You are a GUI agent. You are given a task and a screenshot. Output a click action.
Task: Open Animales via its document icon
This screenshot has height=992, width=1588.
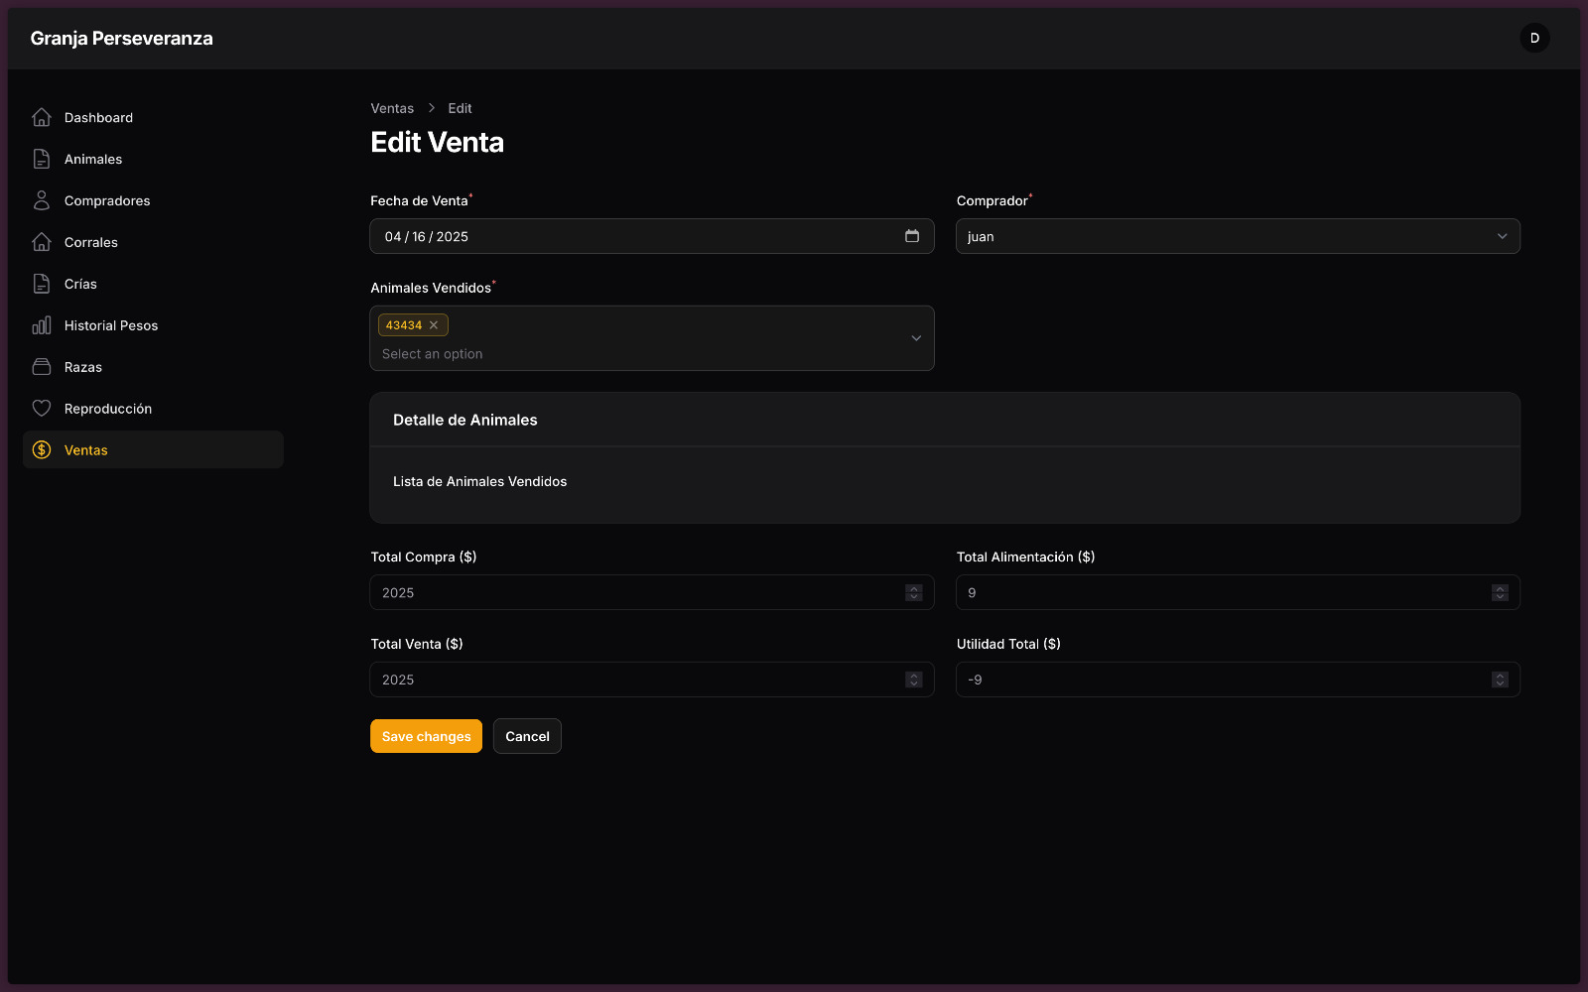(x=42, y=159)
